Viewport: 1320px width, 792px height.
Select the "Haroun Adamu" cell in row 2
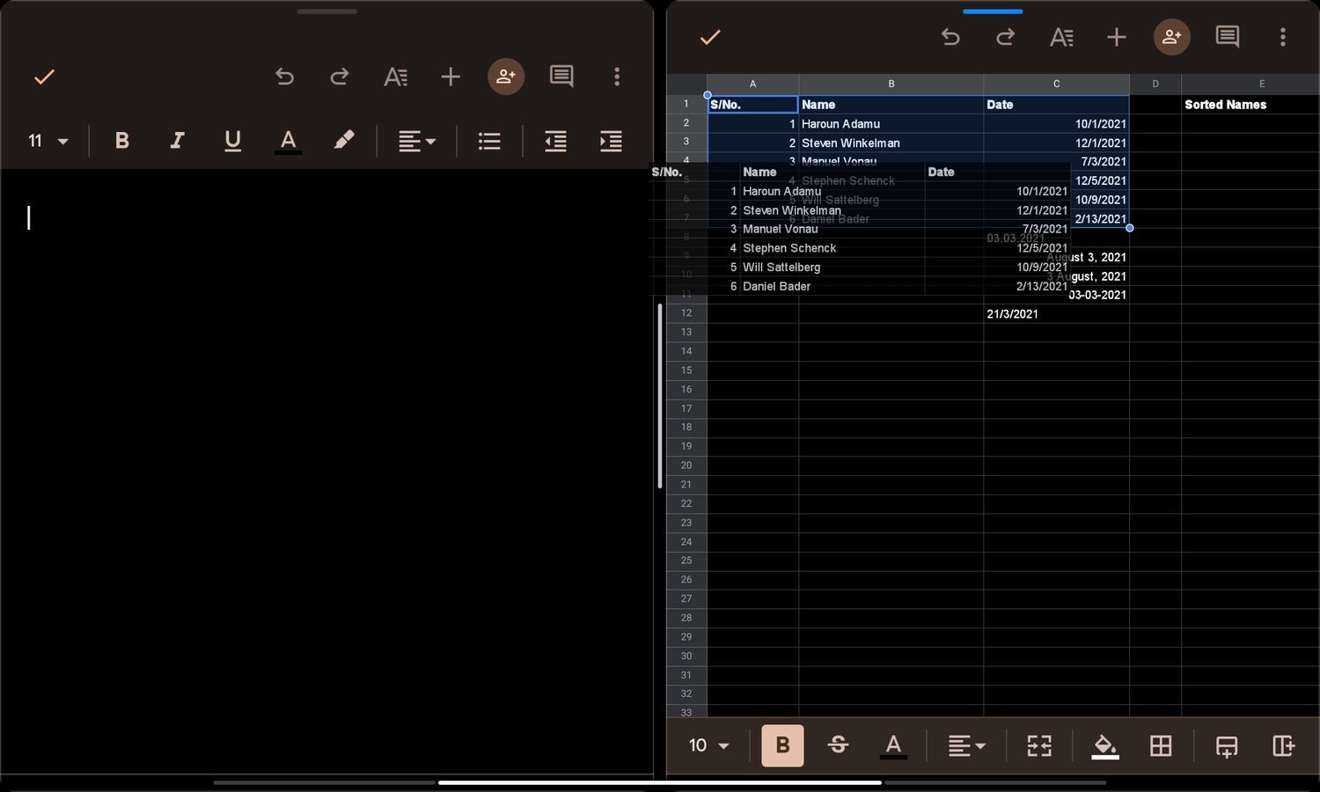(891, 123)
